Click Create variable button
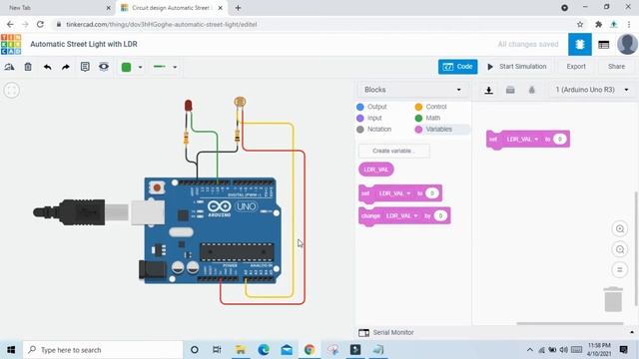Viewport: 639px width, 359px height. [x=393, y=151]
